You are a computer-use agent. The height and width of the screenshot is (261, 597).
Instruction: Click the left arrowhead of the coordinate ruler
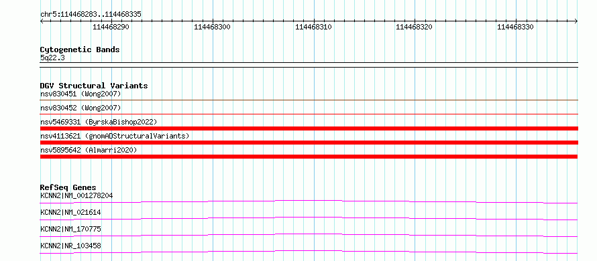click(42, 21)
